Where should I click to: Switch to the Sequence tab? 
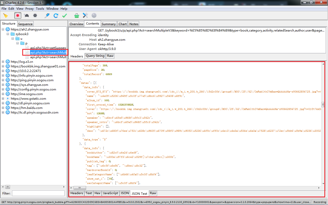click(x=25, y=24)
